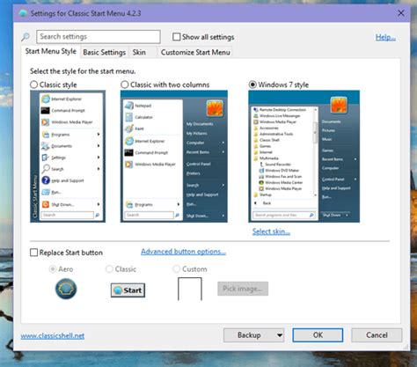Click the Windows 7 style preview thumbnail

[304, 157]
